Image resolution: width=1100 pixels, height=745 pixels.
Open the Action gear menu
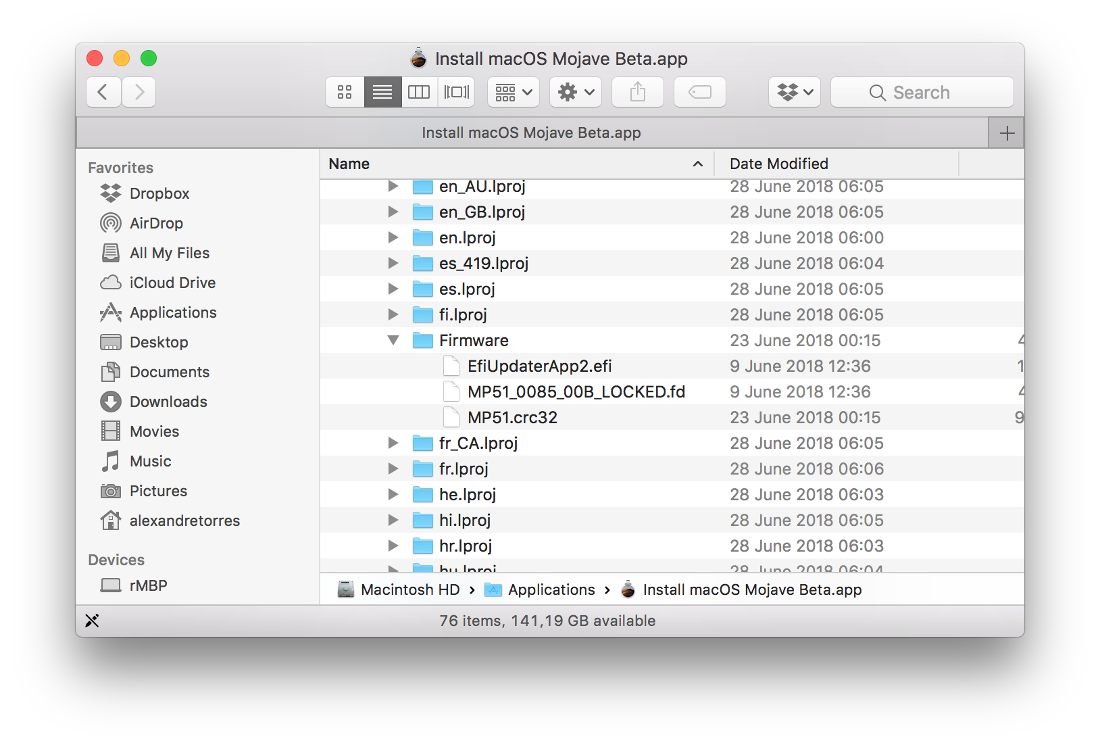(576, 92)
